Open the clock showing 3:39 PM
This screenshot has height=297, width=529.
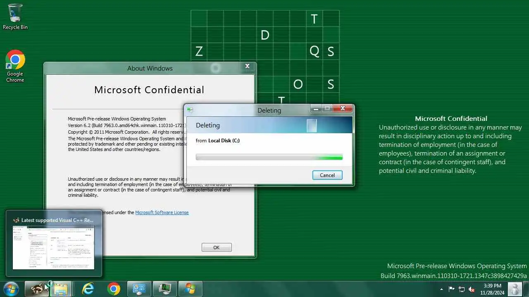coord(492,289)
